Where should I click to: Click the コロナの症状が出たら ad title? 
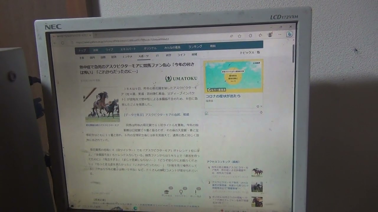tap(223, 96)
